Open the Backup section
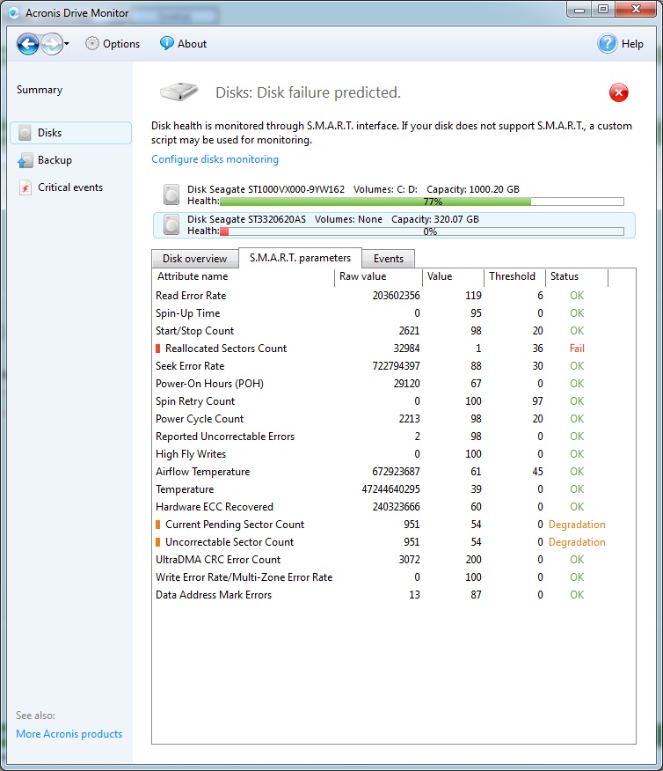Image resolution: width=663 pixels, height=771 pixels. [x=55, y=160]
